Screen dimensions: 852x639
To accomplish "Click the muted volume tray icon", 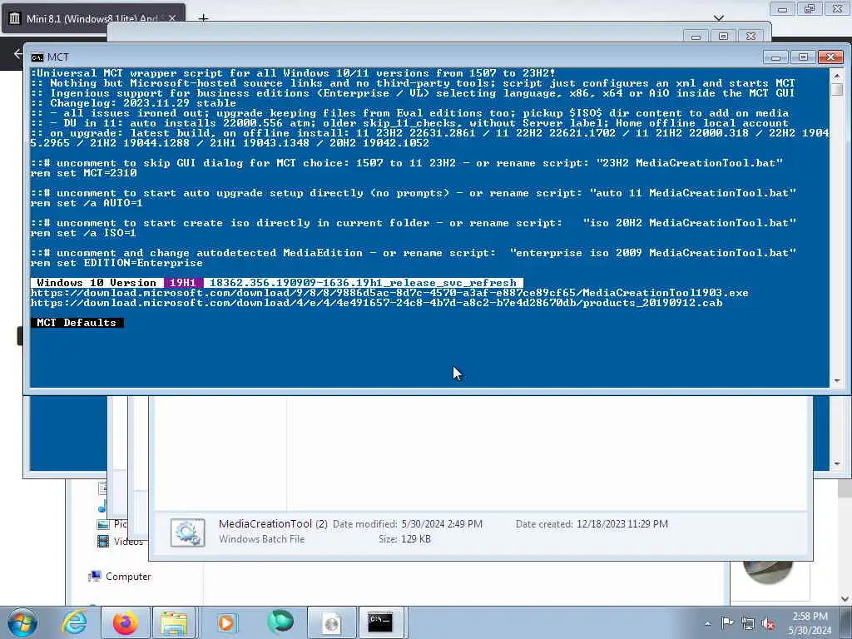I will [x=768, y=624].
